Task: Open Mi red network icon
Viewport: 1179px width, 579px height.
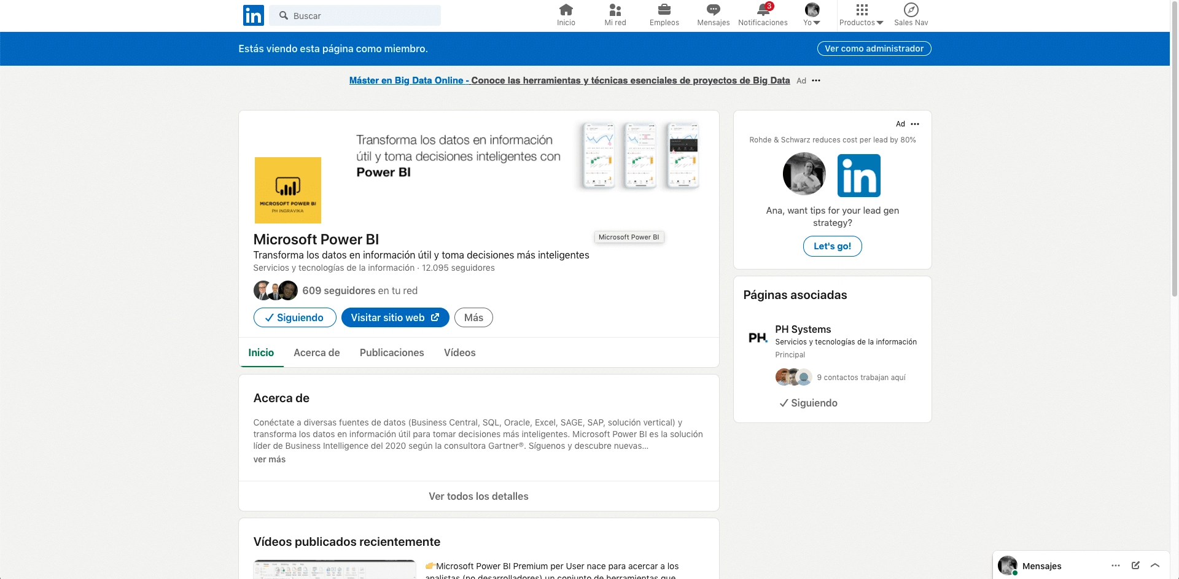Action: point(615,10)
